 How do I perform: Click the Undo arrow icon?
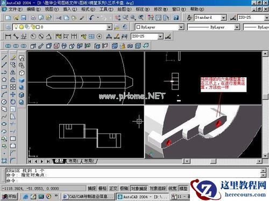pyautogui.click(x=92, y=18)
